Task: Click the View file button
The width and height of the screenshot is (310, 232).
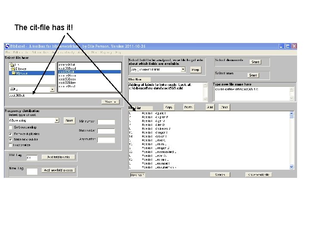Action: (111, 102)
